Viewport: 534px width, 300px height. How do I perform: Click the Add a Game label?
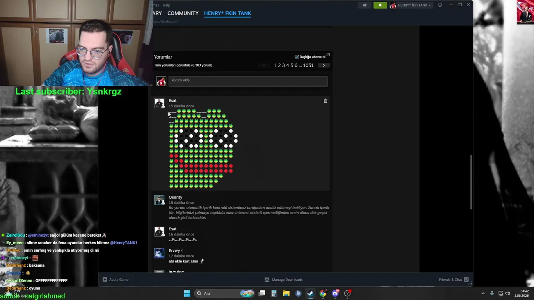pyautogui.click(x=119, y=280)
